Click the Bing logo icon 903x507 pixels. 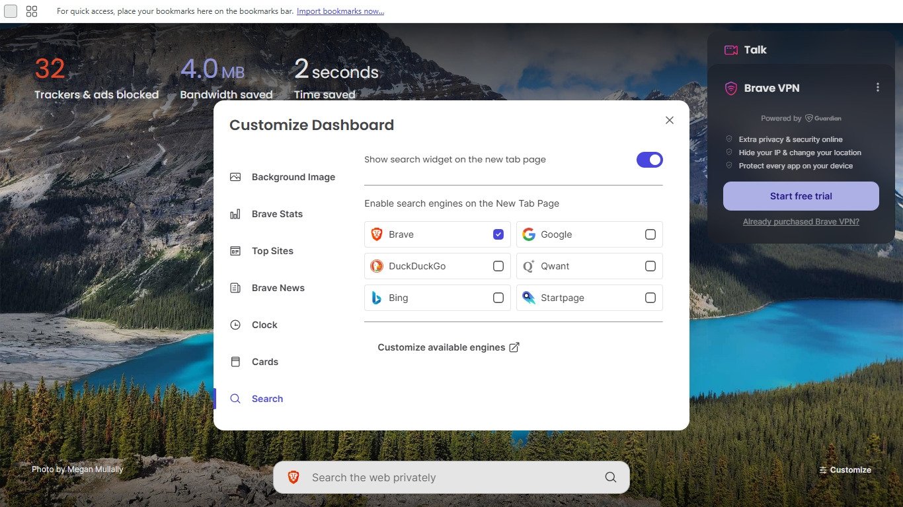(377, 298)
